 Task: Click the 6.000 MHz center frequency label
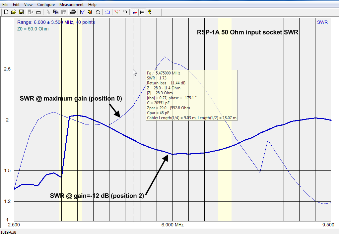[x=172, y=225]
